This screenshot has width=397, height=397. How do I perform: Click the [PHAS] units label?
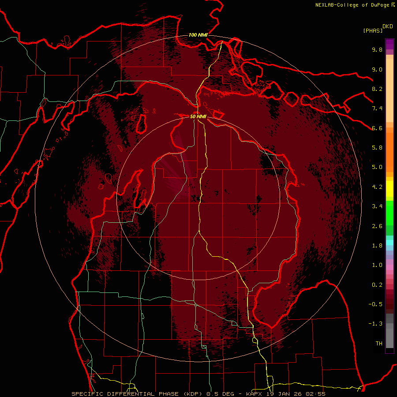click(x=373, y=30)
